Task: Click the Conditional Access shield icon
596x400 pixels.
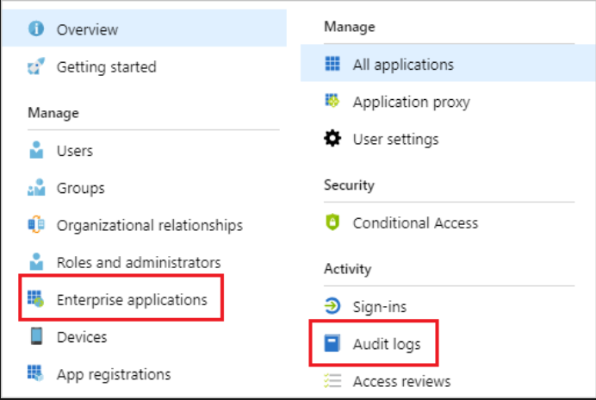Action: [332, 222]
